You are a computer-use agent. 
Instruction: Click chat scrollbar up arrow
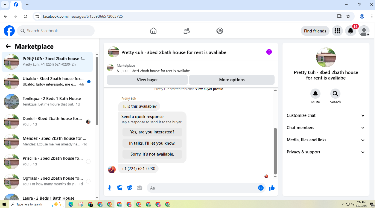pyautogui.click(x=275, y=90)
